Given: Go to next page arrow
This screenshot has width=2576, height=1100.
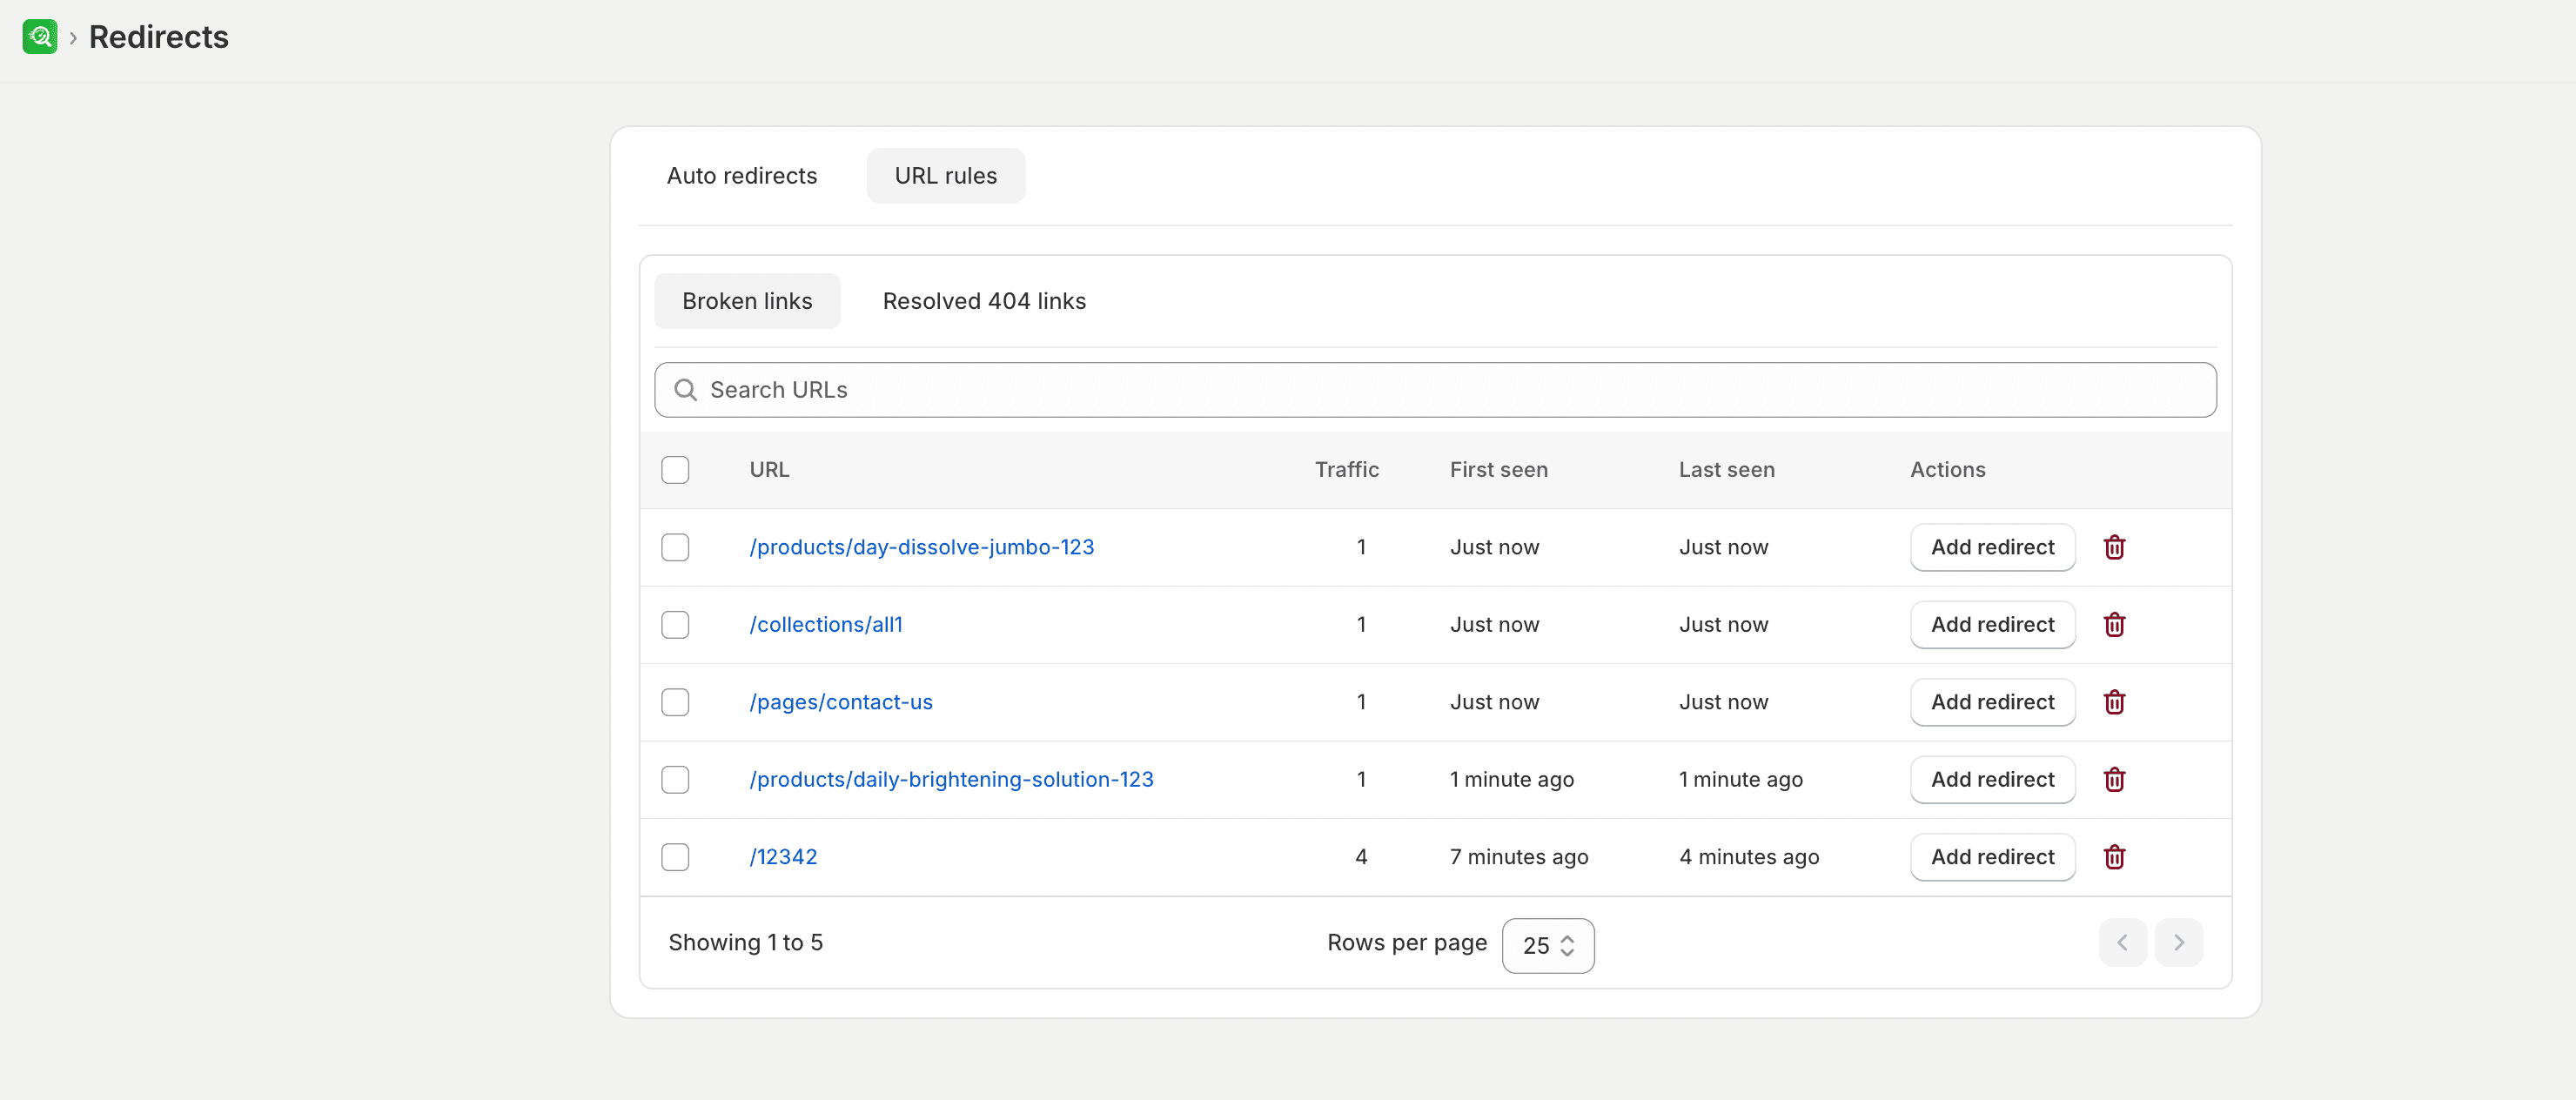Looking at the screenshot, I should (2179, 942).
